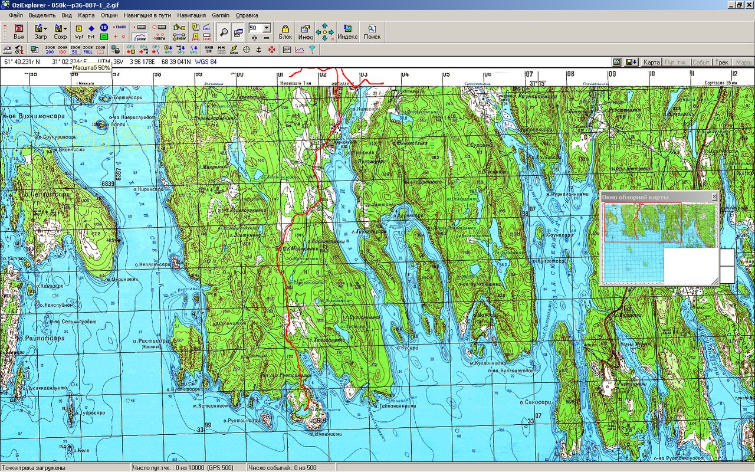This screenshot has height=472, width=755.
Task: Open the Индекс map index
Action: point(347,32)
